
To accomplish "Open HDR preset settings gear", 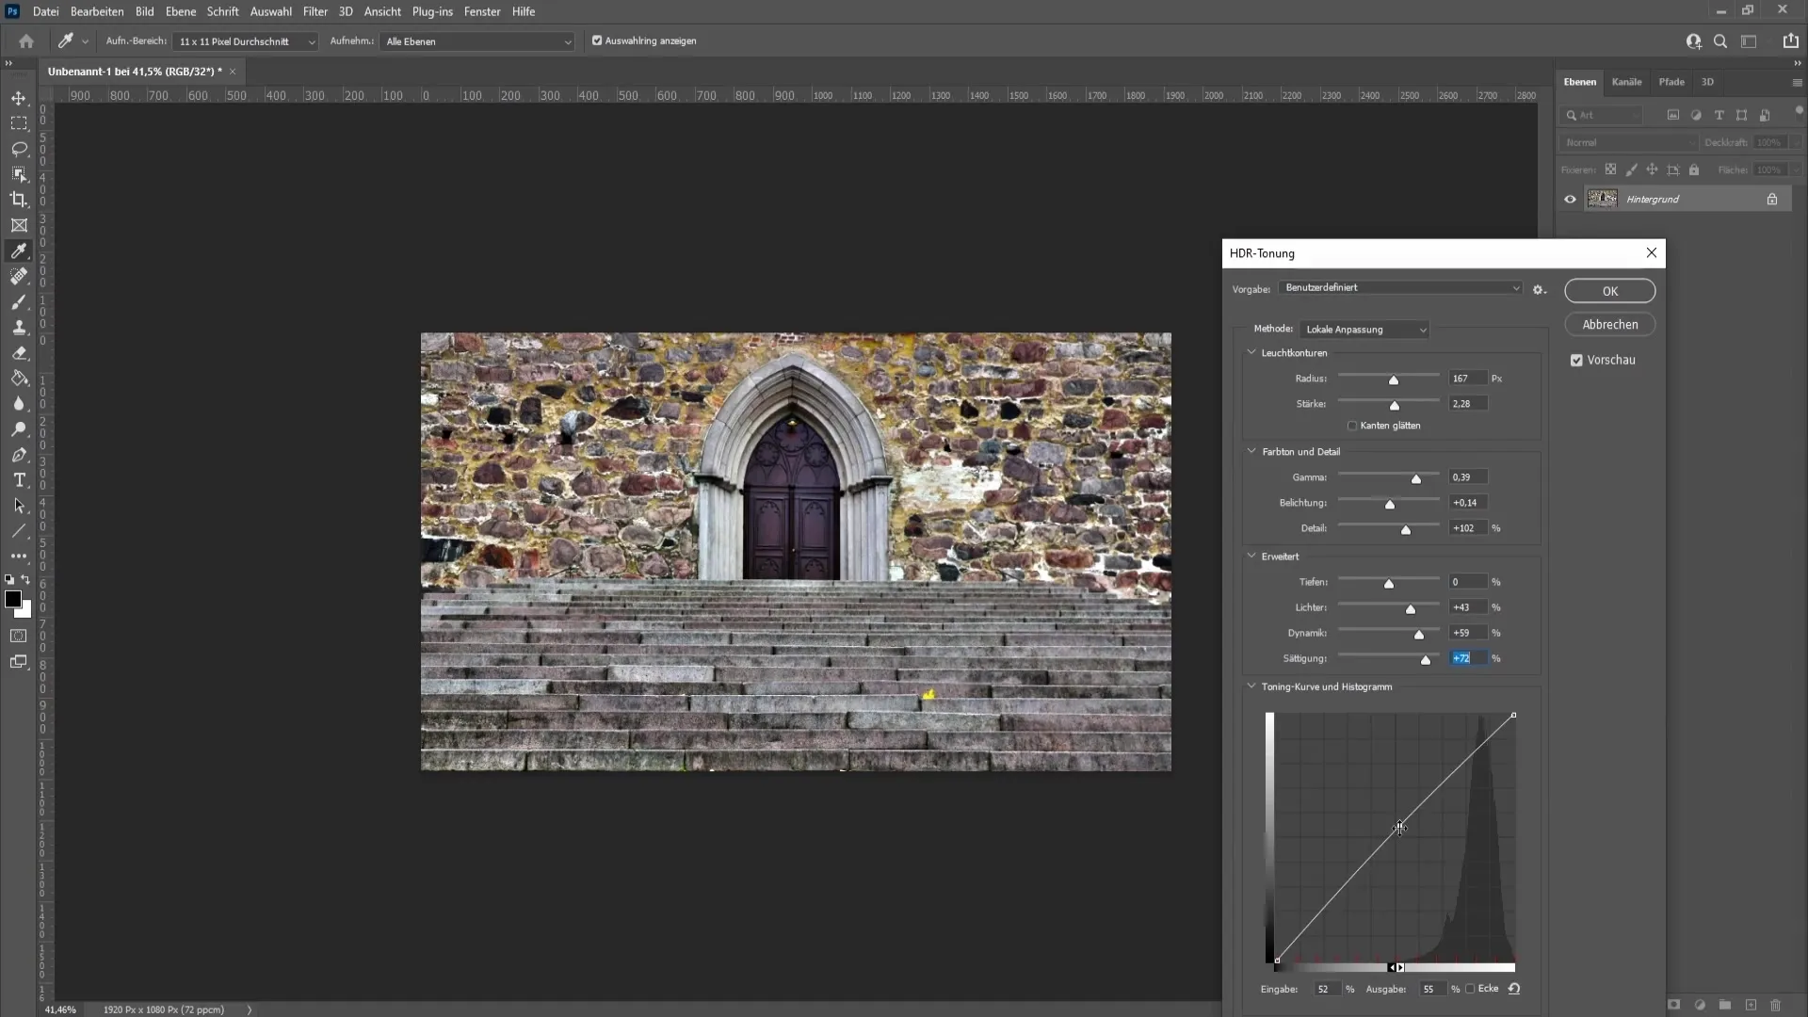I will (1539, 290).
